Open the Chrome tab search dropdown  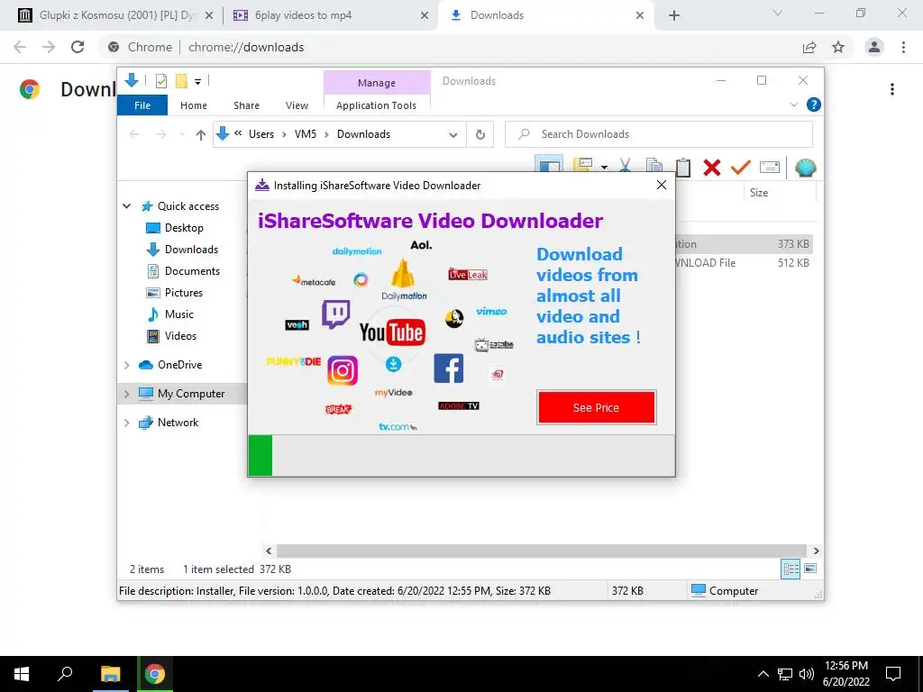point(778,13)
